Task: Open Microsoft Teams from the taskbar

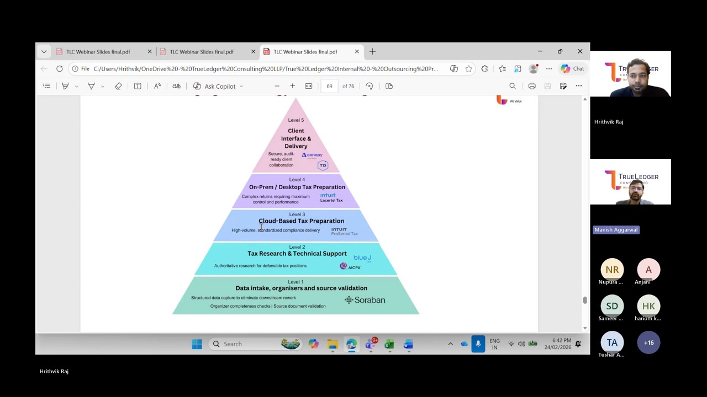Action: 371,344
